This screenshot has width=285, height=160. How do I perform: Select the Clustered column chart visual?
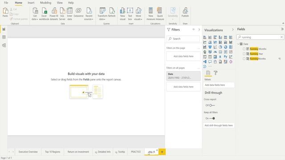tap(220, 37)
